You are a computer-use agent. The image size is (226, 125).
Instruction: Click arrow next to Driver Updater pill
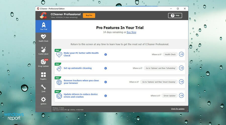click(x=182, y=95)
